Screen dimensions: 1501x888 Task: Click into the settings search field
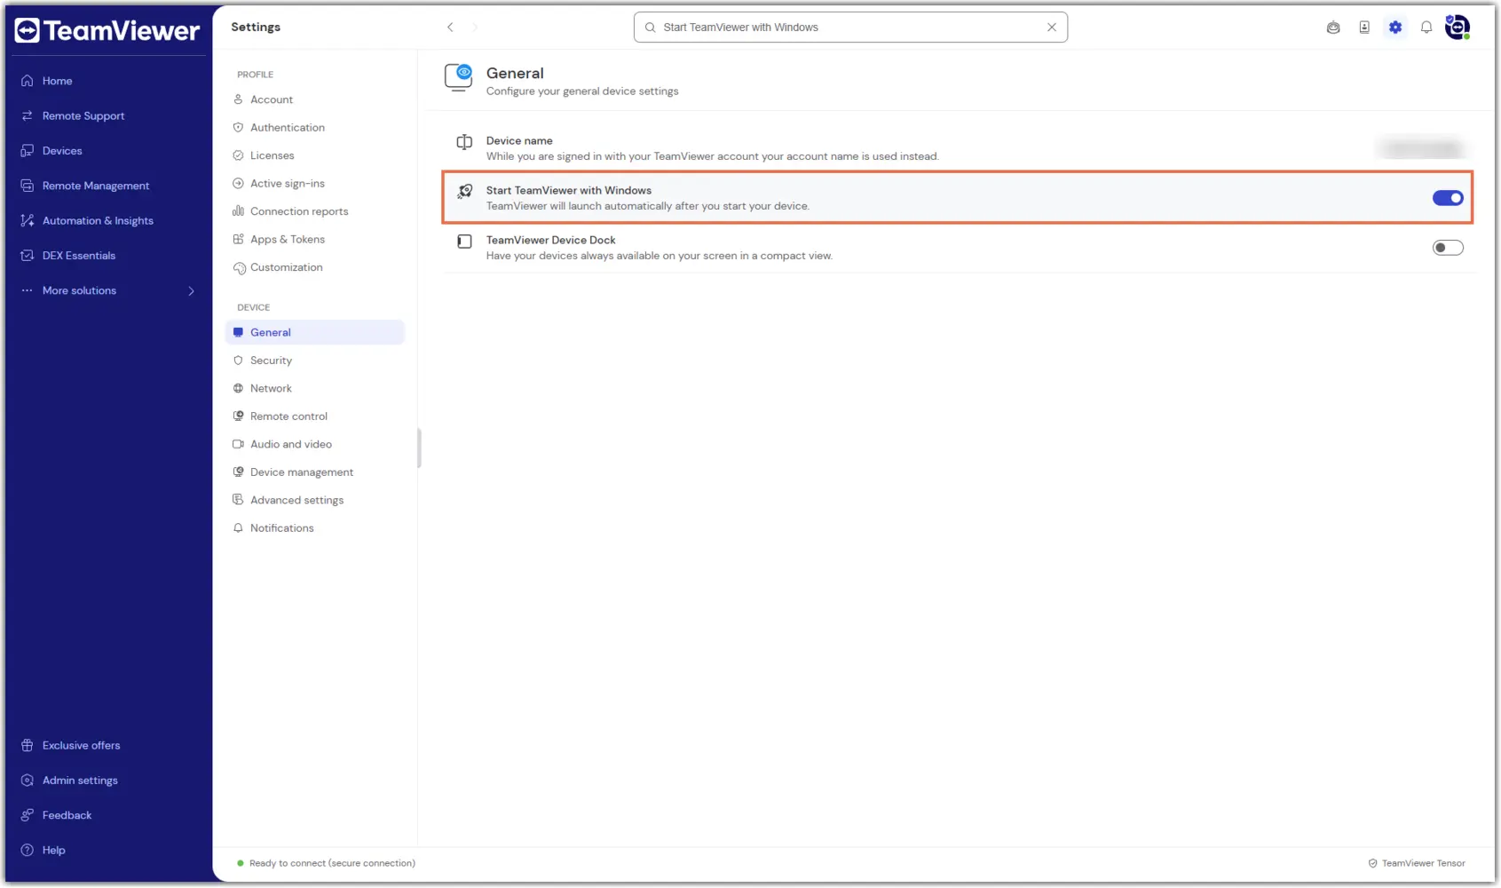coord(850,28)
